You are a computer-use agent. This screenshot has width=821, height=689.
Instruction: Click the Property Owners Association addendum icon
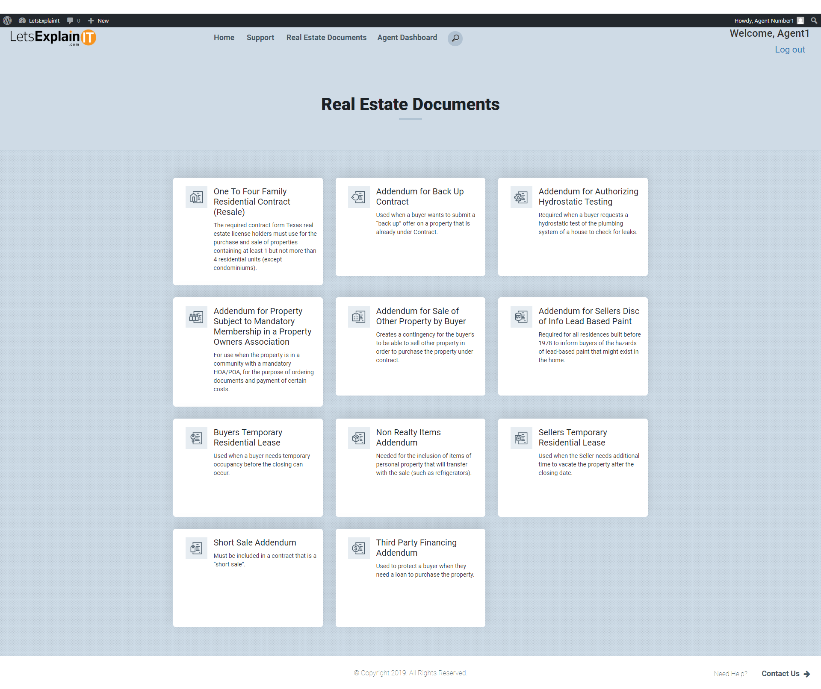tap(196, 317)
